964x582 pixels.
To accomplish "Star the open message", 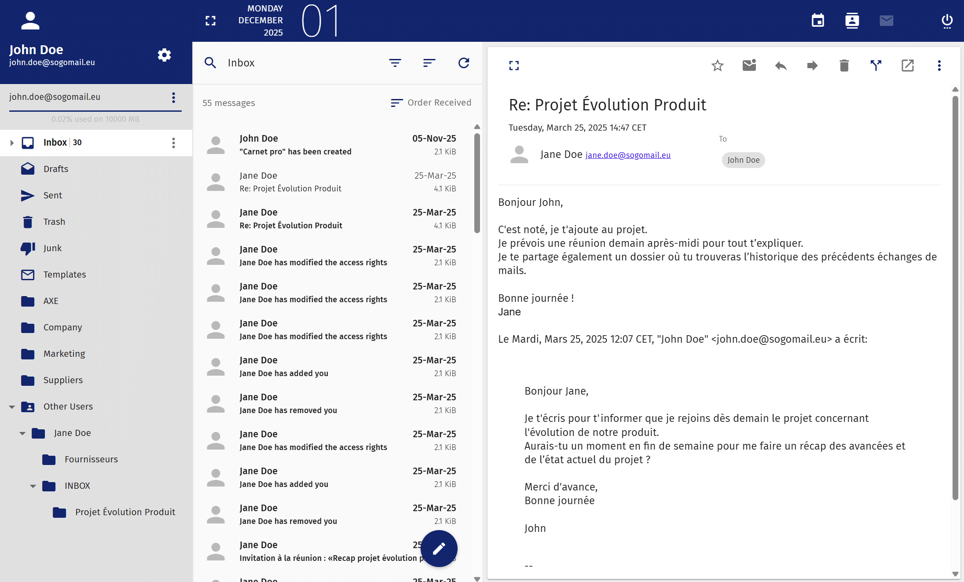I will 717,66.
